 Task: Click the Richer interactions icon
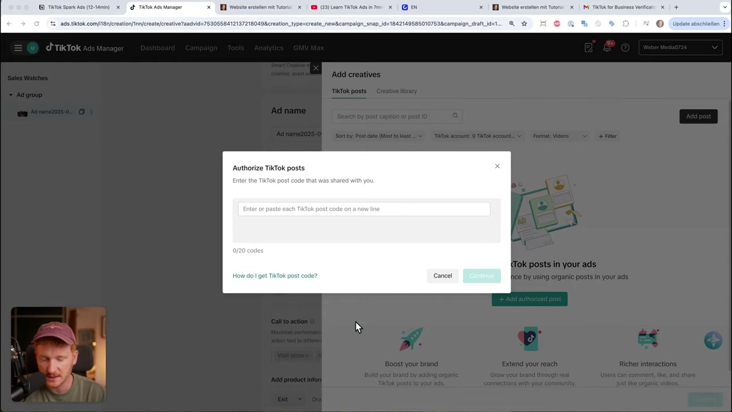pyautogui.click(x=648, y=339)
